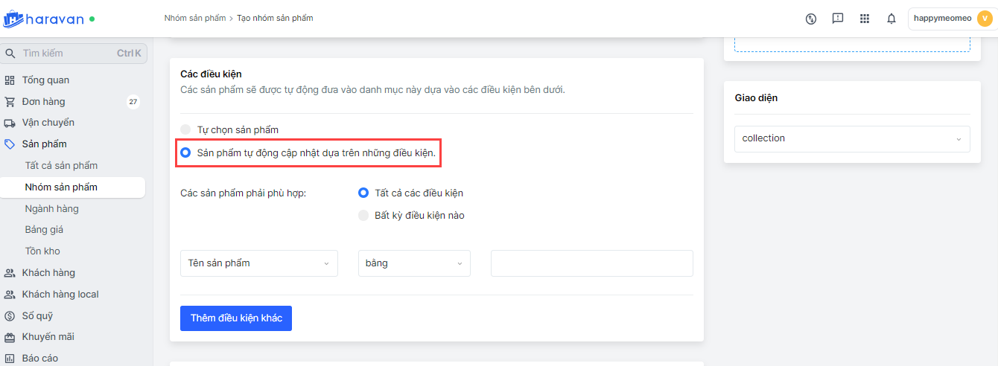Open the apps grid icon

pyautogui.click(x=865, y=19)
